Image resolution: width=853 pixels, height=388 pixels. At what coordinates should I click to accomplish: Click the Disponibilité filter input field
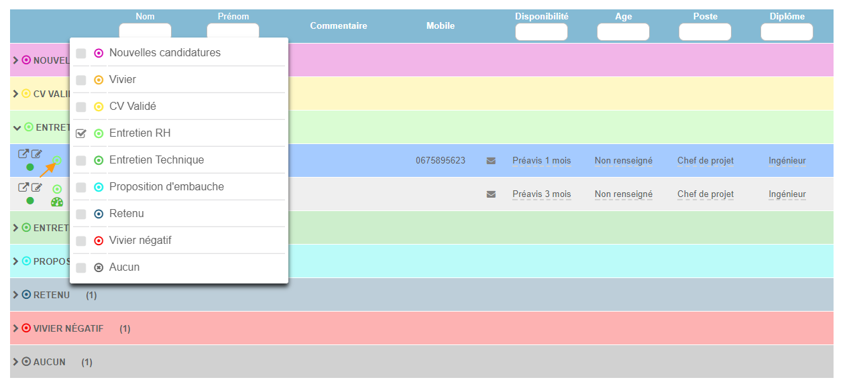541,31
